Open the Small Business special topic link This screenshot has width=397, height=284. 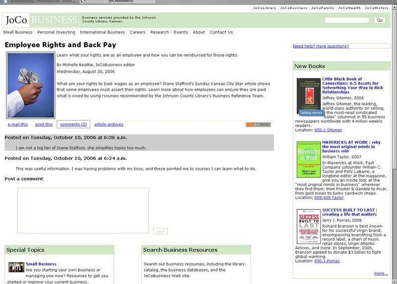(x=41, y=264)
